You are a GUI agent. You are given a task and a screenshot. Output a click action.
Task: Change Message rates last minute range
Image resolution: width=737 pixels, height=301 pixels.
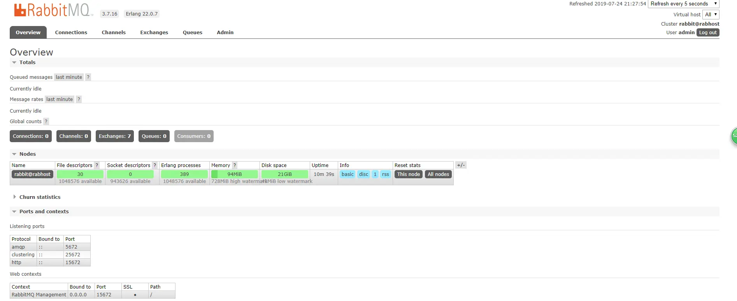(x=60, y=99)
